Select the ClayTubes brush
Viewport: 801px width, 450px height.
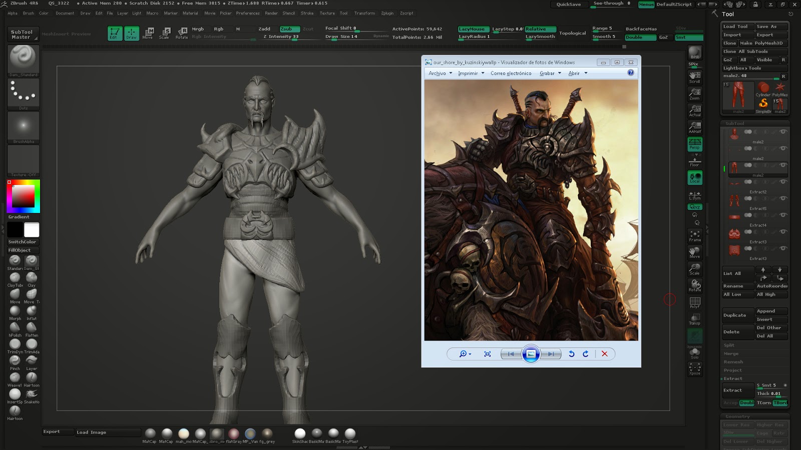tap(15, 279)
